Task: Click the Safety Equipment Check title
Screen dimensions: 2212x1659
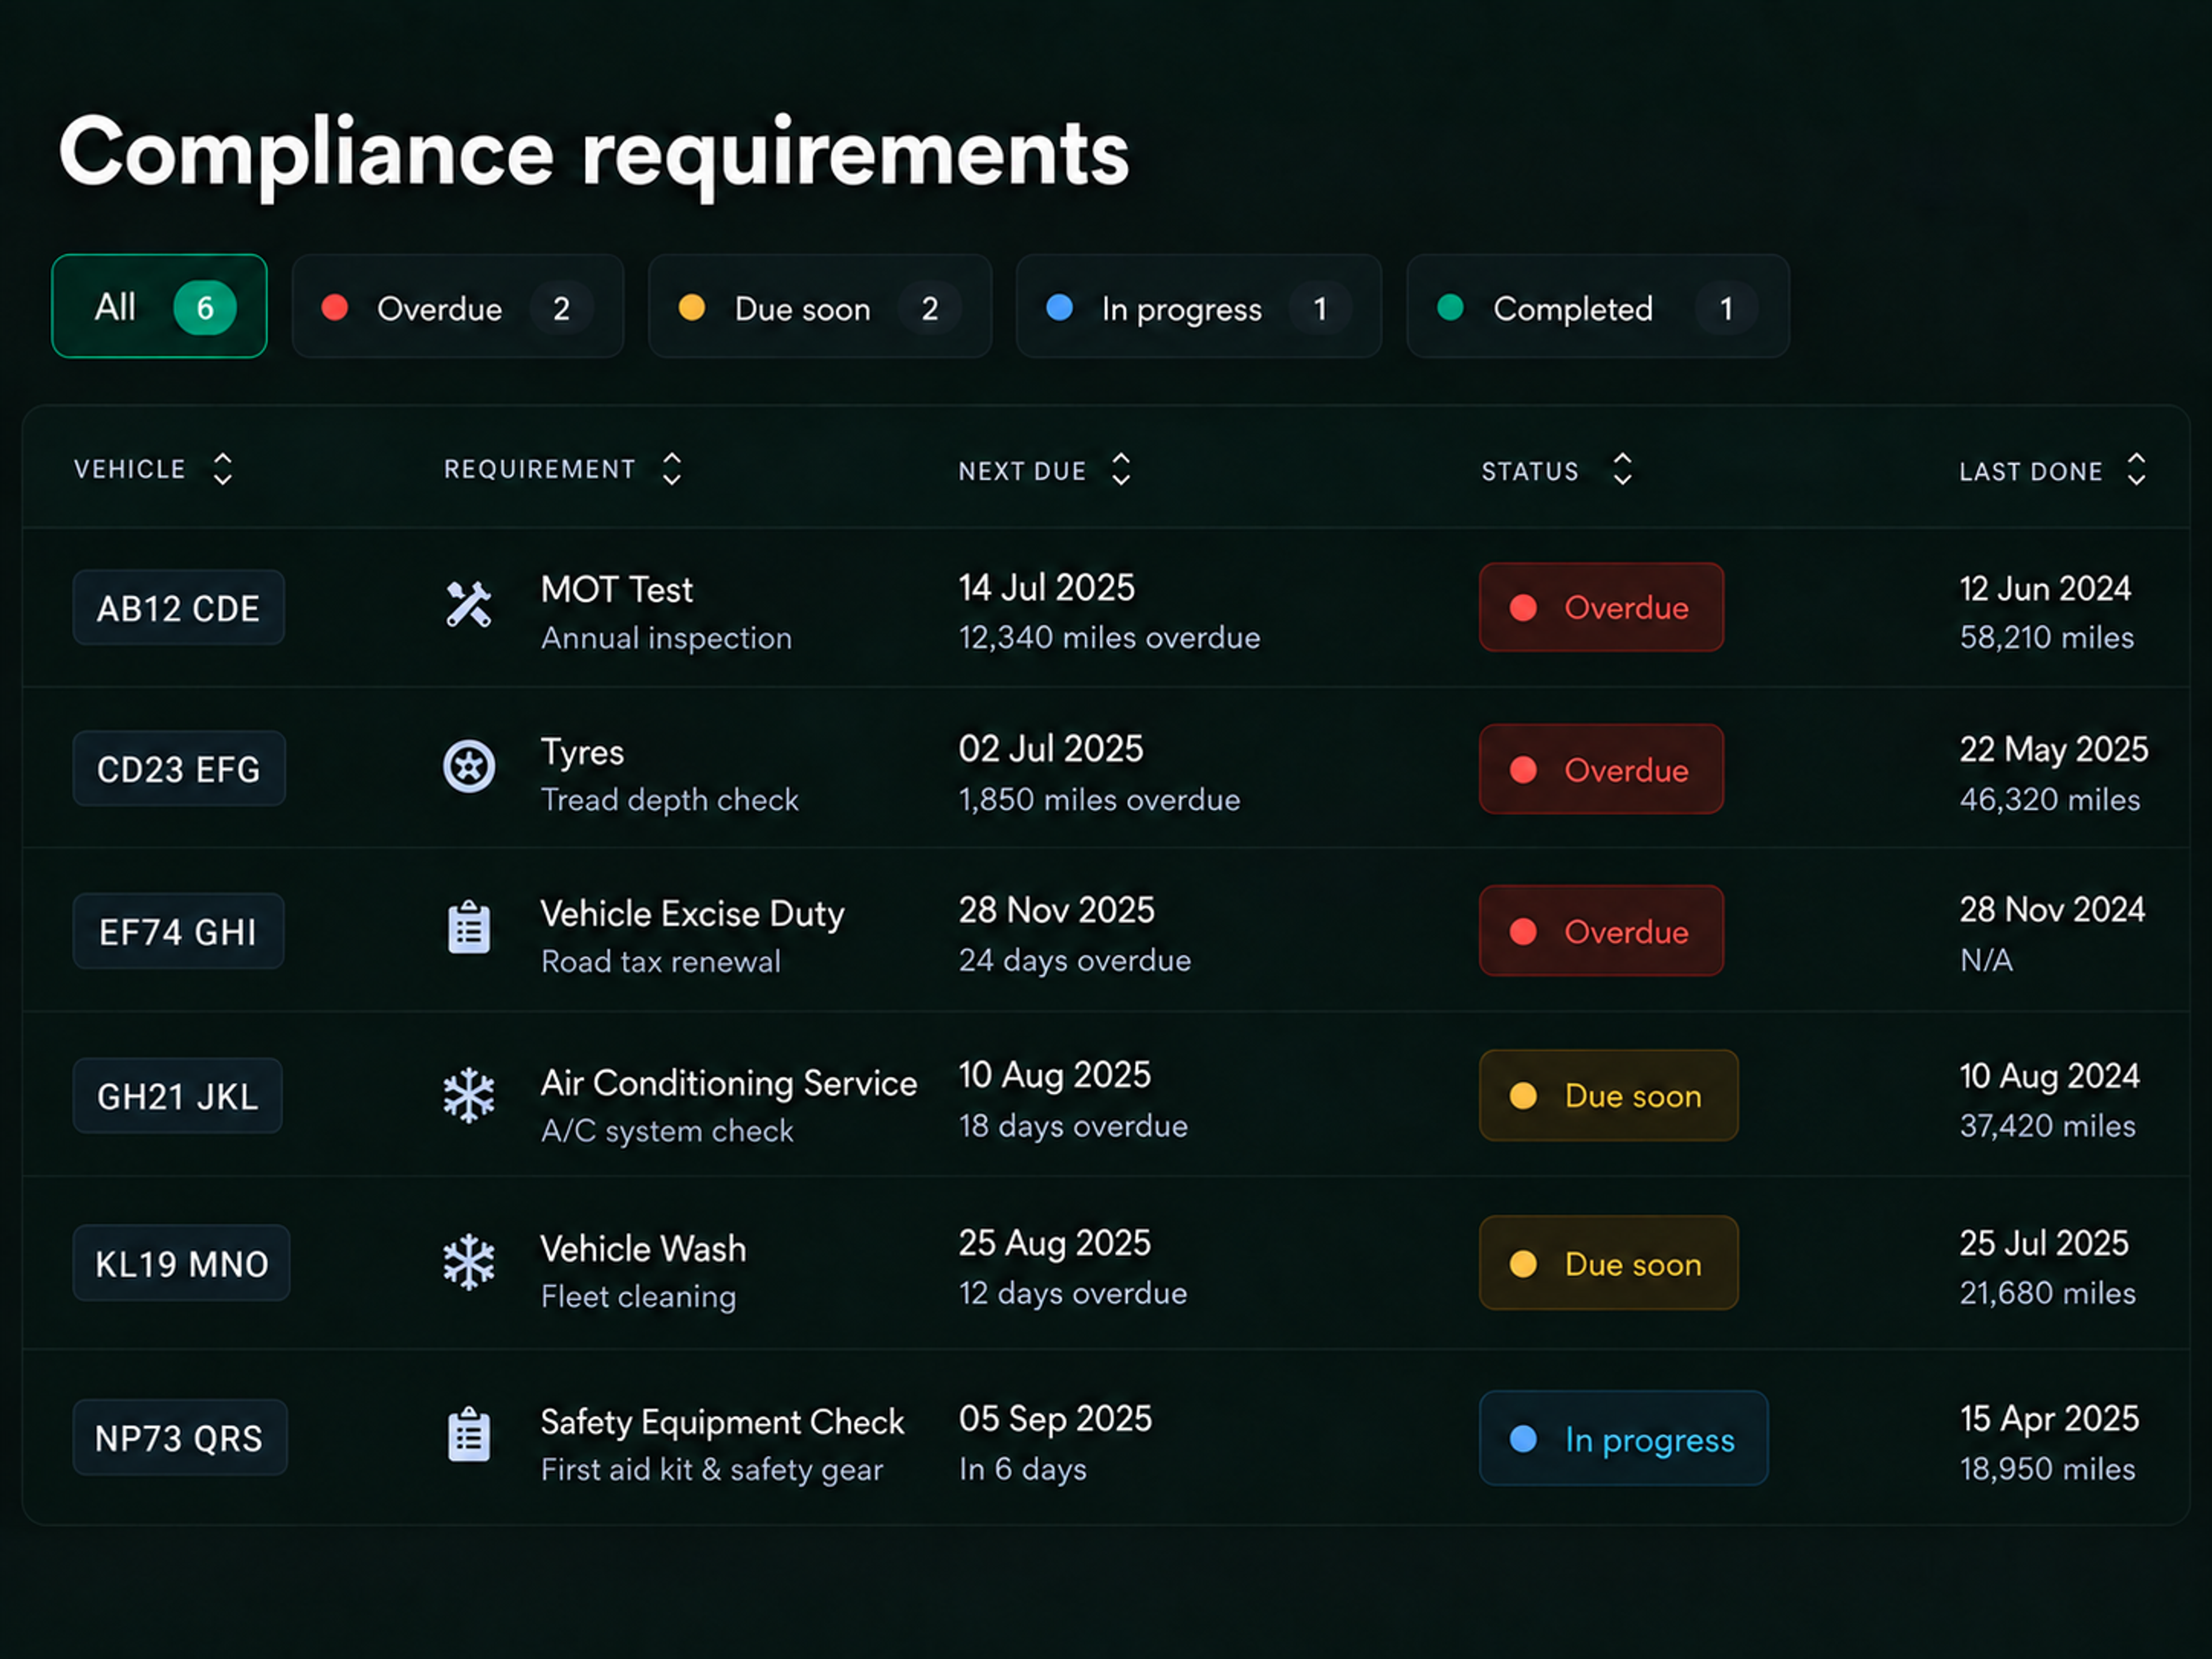Action: 722,1422
